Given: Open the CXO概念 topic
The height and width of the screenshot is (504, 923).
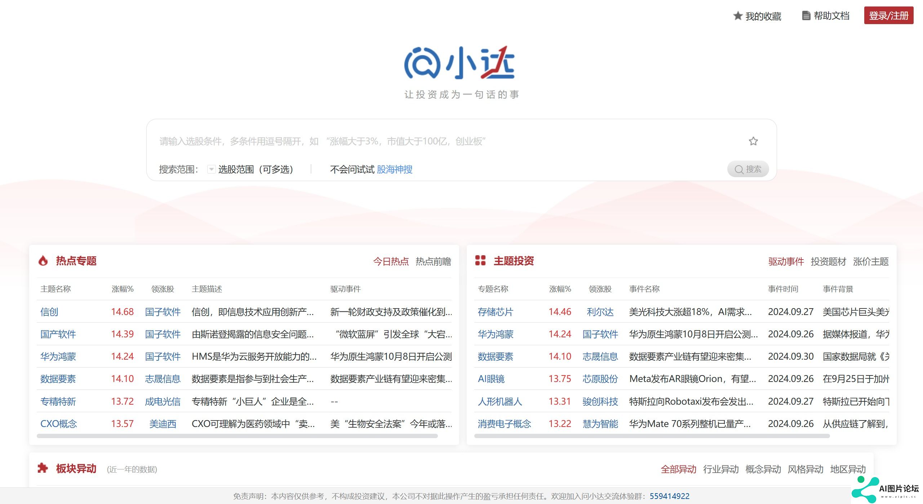Looking at the screenshot, I should point(59,424).
